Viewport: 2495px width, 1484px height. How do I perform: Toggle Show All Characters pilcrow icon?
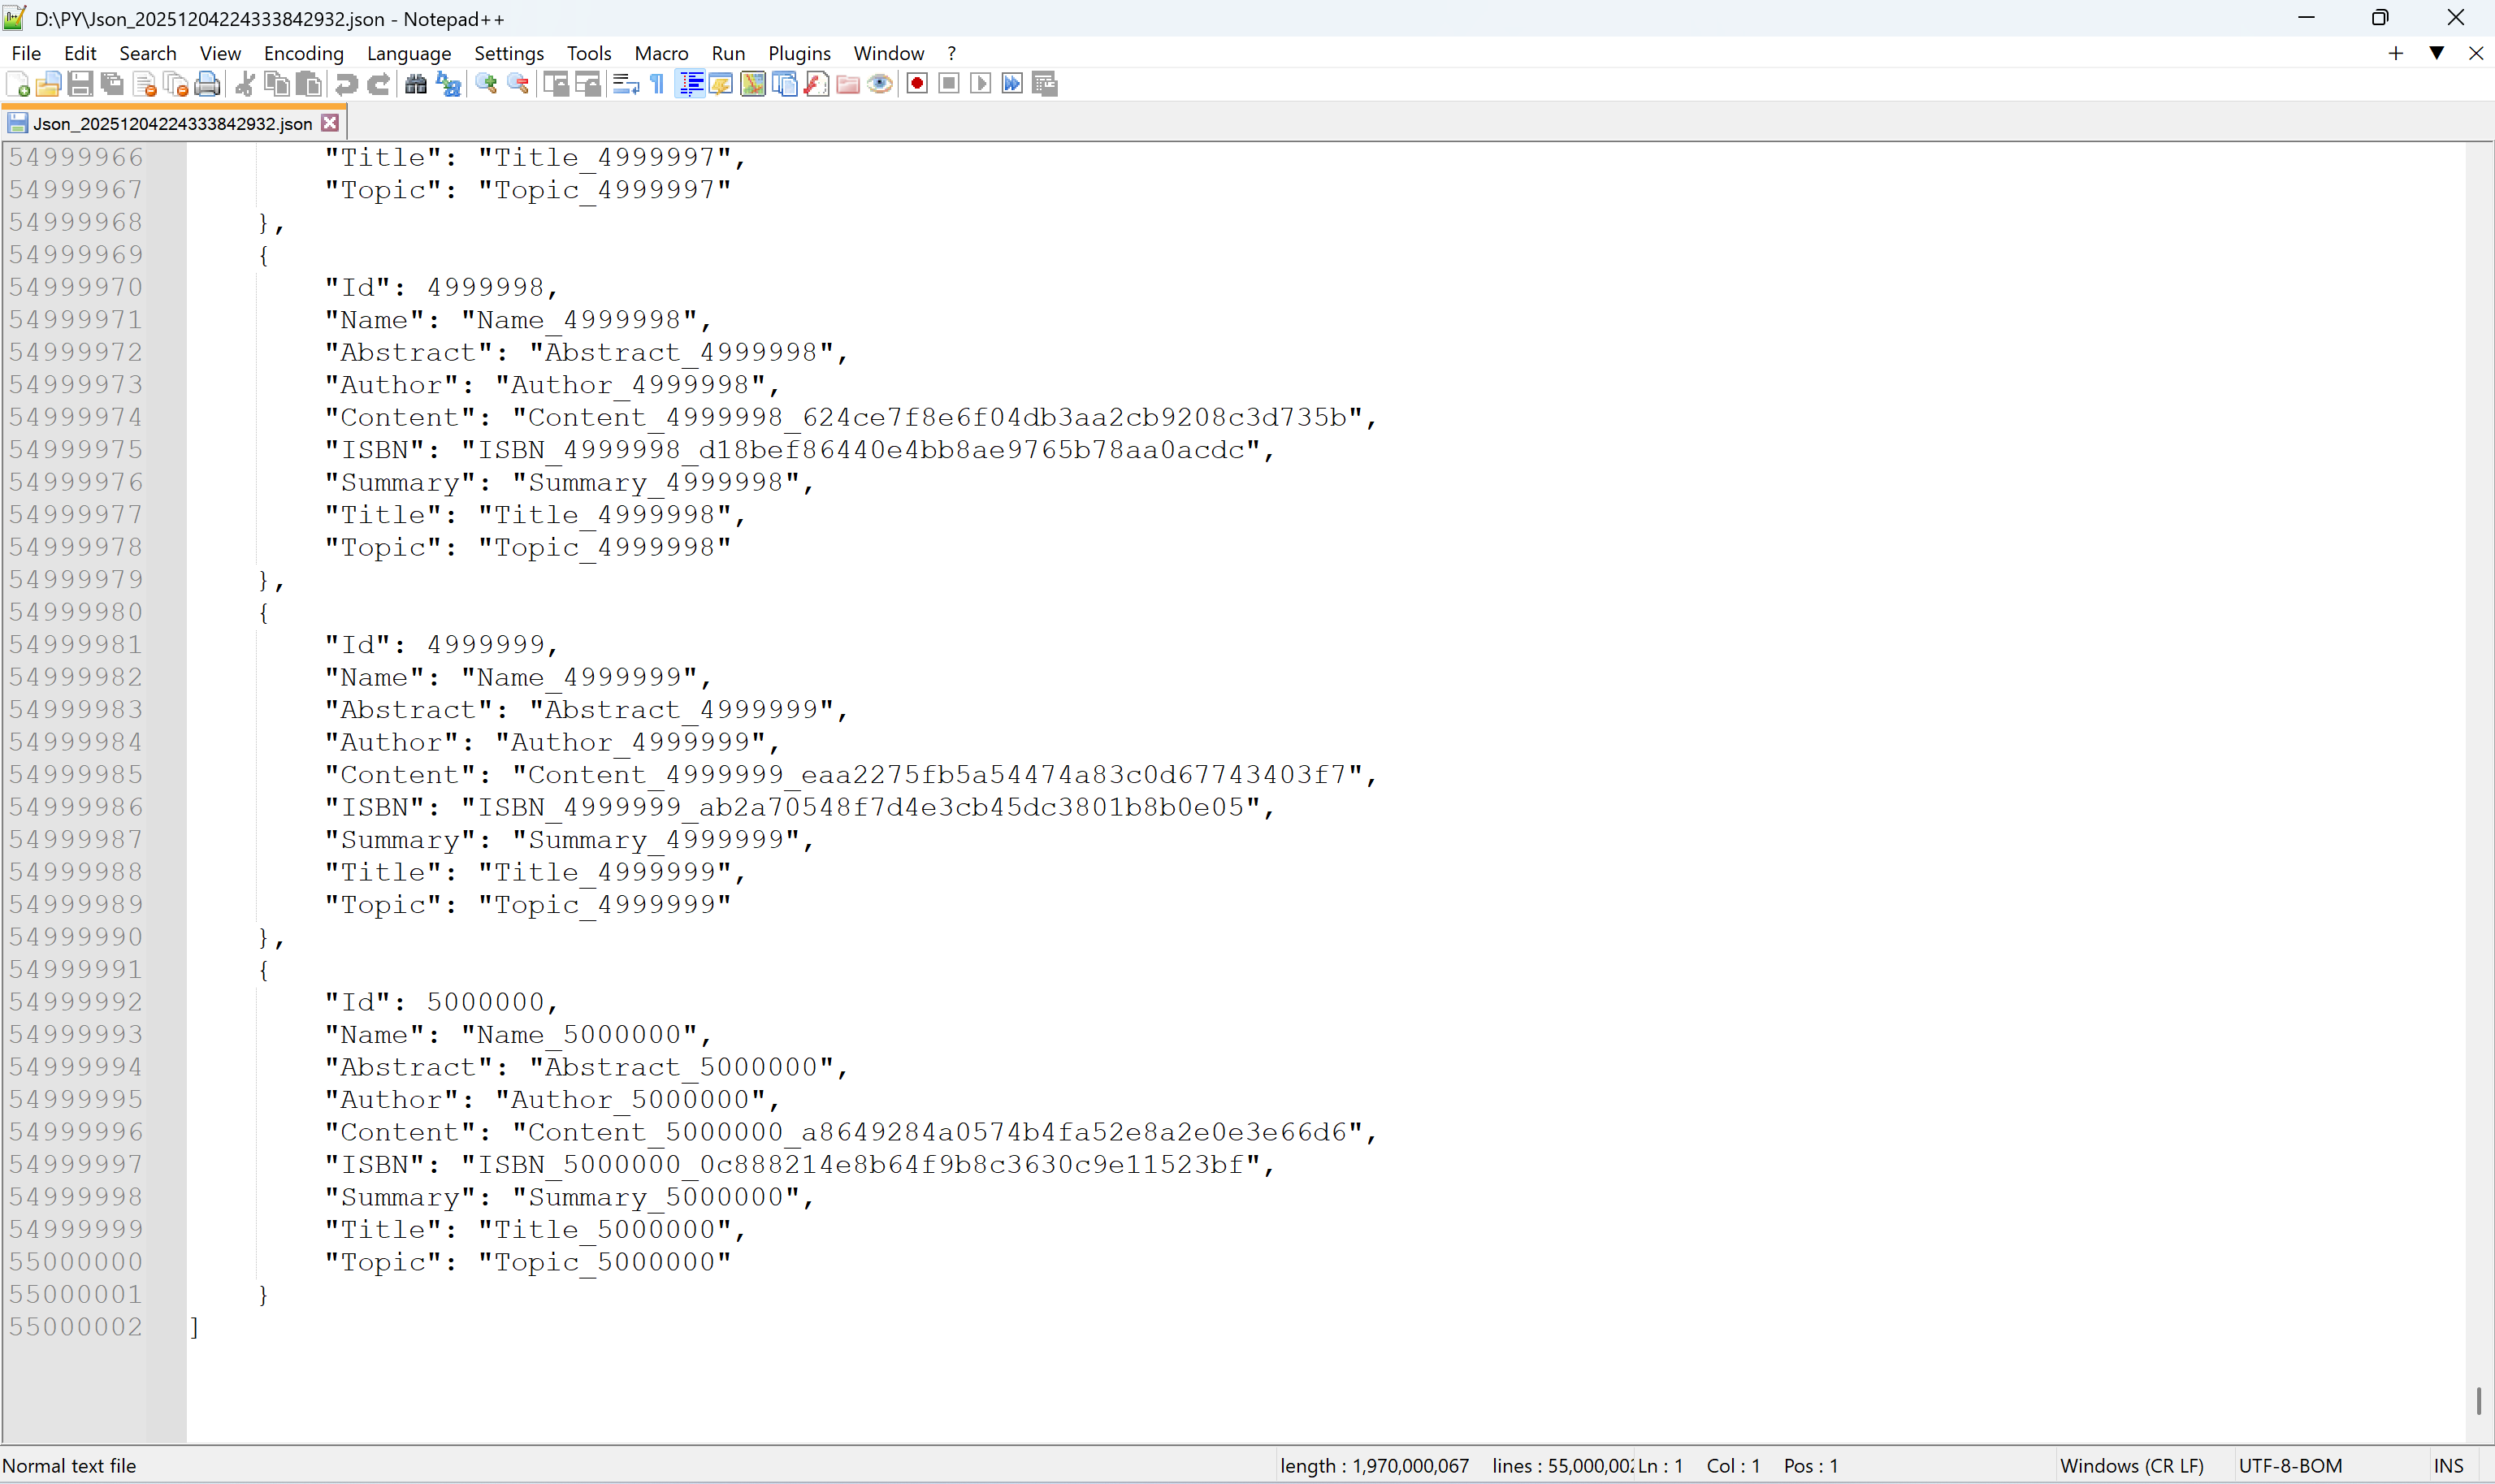657,84
